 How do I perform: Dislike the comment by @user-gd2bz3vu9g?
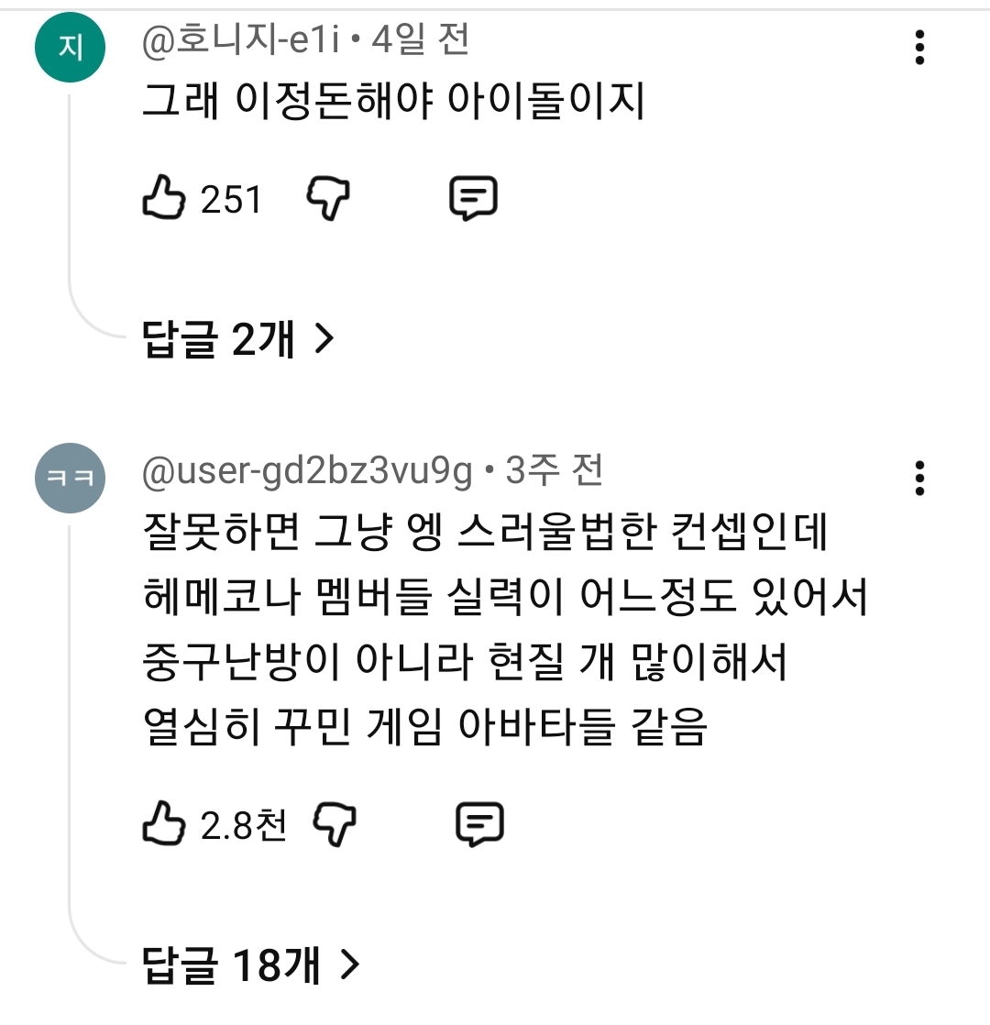tap(335, 823)
